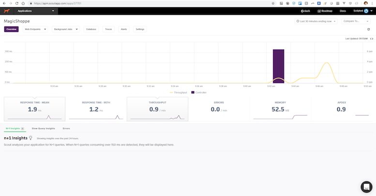This screenshot has height=196, width=376.
Task: Open the chat support bubble icon
Action: pyautogui.click(x=366, y=187)
